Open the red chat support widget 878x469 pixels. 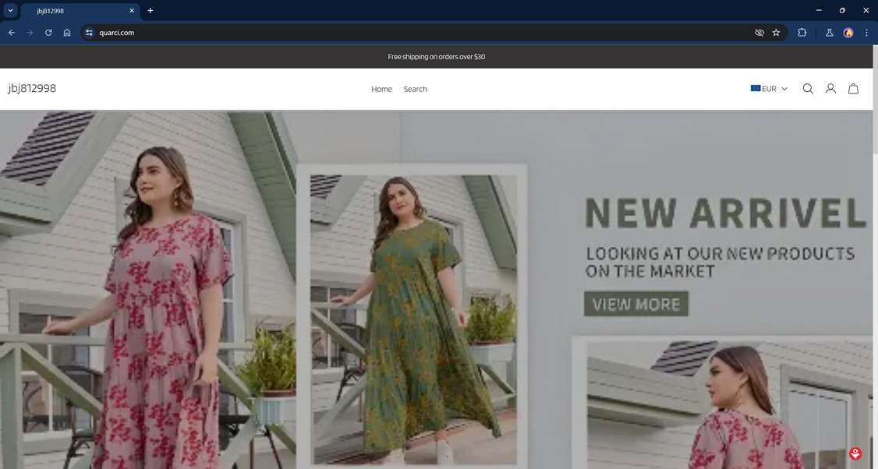click(855, 453)
